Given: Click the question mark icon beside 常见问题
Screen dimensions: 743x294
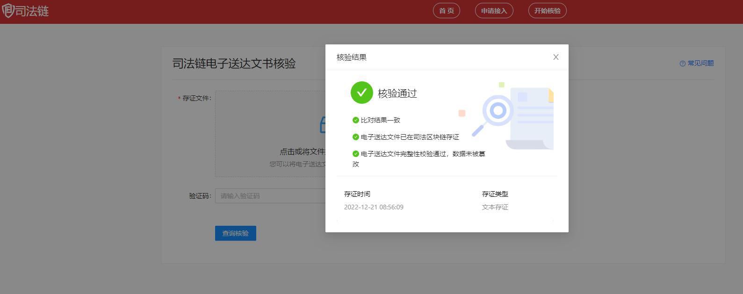Looking at the screenshot, I should coord(682,64).
